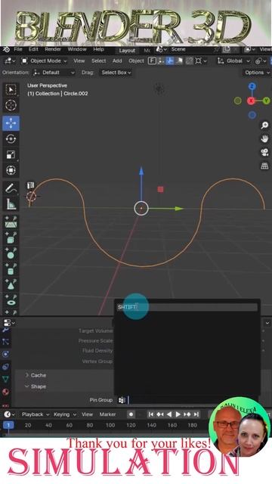Expand the Cache panel
Viewport: 272px width, 484px height.
point(36,375)
